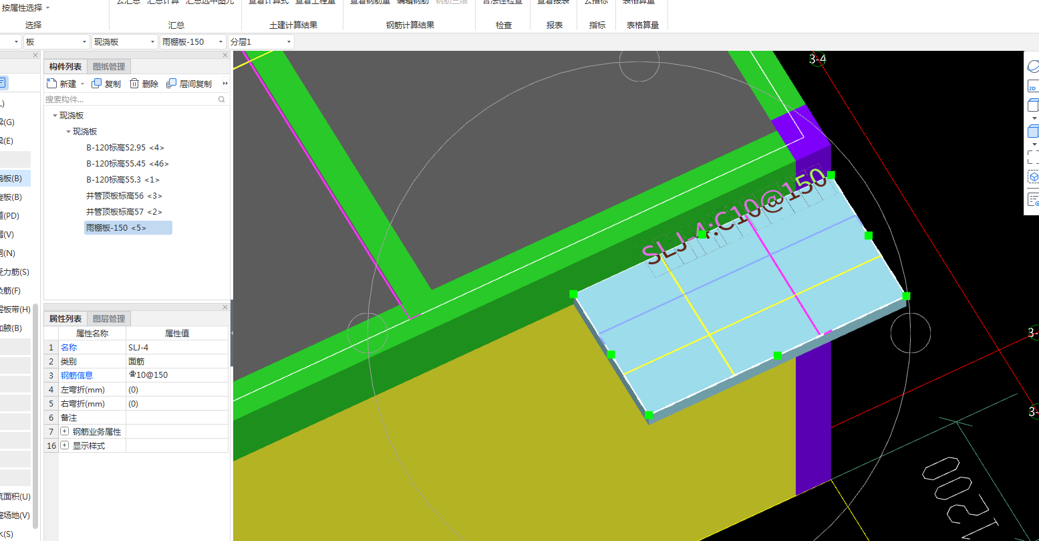This screenshot has width=1039, height=541.
Task: Click the dashed rectangle selection region icon
Action: click(x=1033, y=156)
